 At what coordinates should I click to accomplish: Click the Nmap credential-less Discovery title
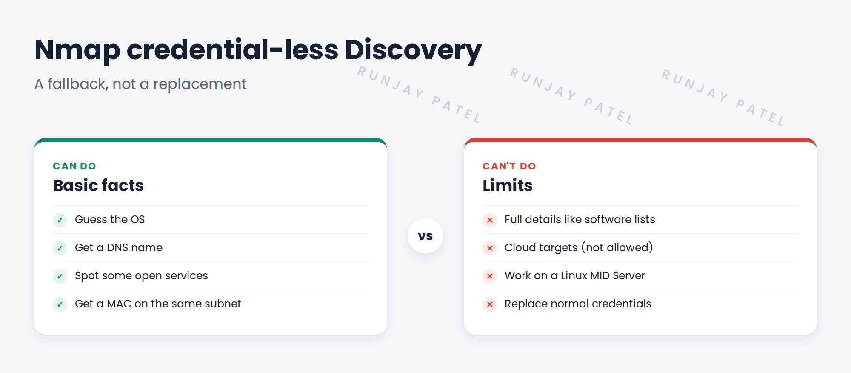coord(258,50)
